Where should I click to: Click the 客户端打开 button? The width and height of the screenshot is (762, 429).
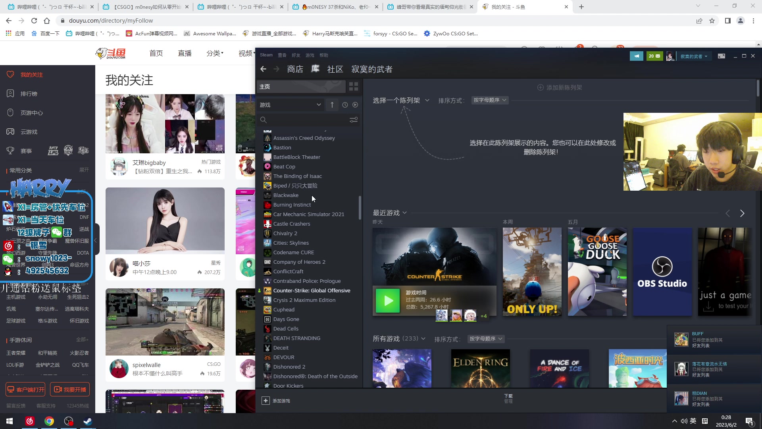tap(25, 390)
